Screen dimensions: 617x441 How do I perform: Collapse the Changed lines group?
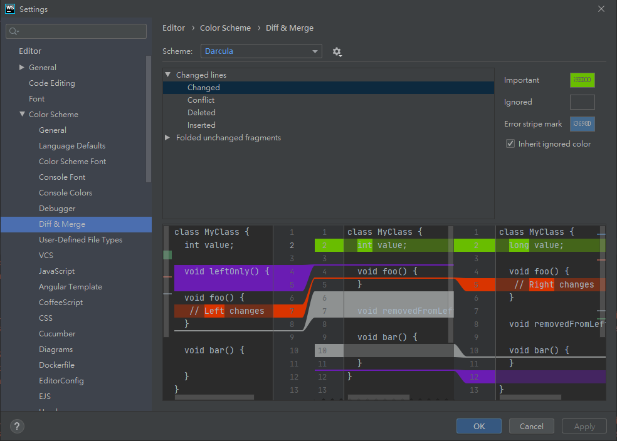coord(168,75)
